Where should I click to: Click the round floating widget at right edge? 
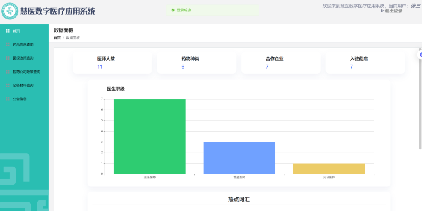coord(420,55)
